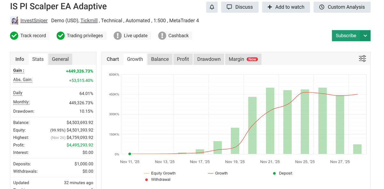
Task: Click the Trading privileges verification badge
Action: coord(60,35)
